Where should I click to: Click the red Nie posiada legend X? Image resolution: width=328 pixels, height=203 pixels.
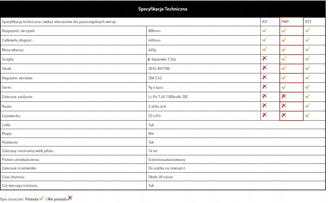click(70, 198)
